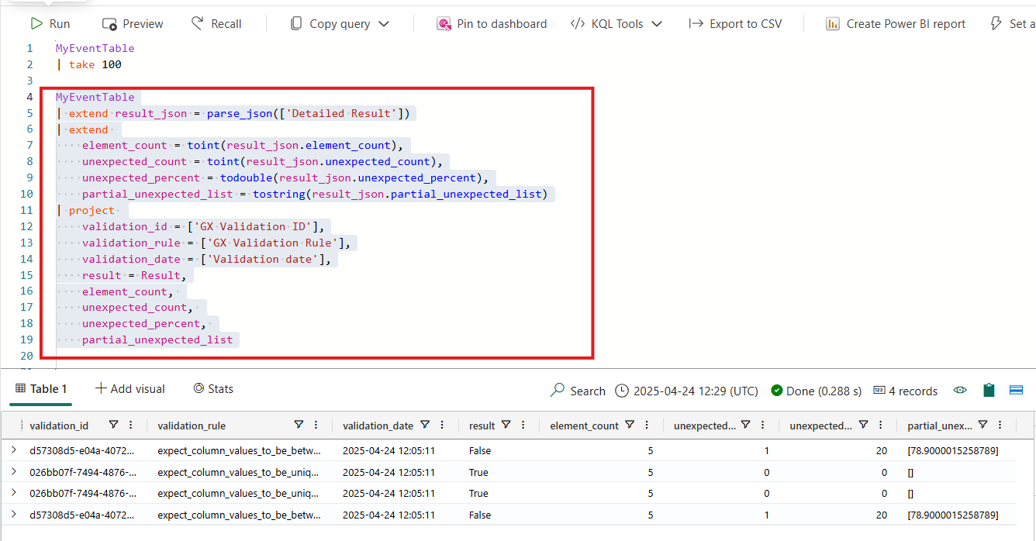Open the results Search box
This screenshot has width=1036, height=541.
[578, 391]
